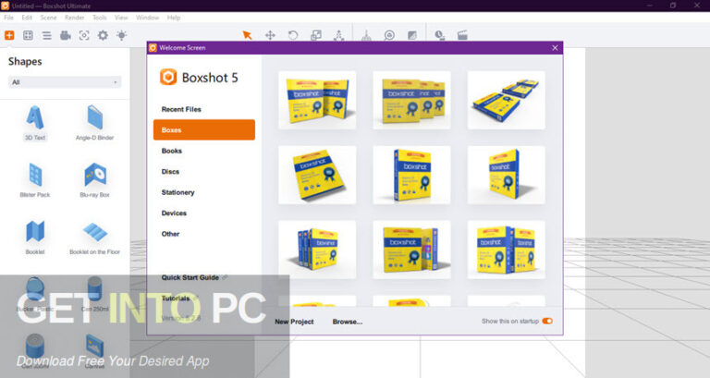Open the camera settings icon
Image resolution: width=710 pixels, height=378 pixels.
pos(66,35)
